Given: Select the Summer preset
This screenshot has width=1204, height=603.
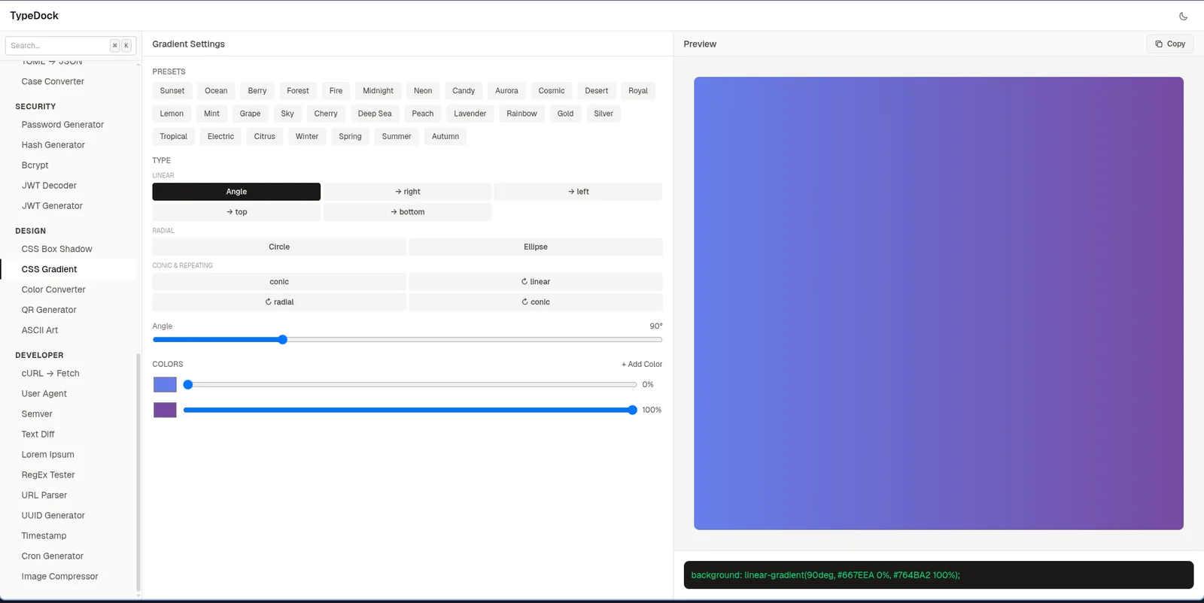Looking at the screenshot, I should pos(397,137).
